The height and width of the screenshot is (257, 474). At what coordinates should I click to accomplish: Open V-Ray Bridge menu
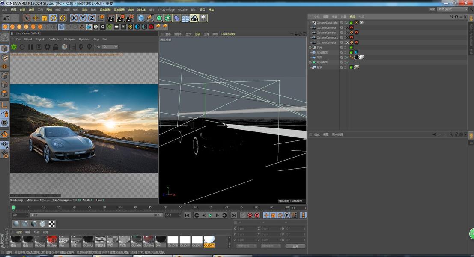coord(166,10)
